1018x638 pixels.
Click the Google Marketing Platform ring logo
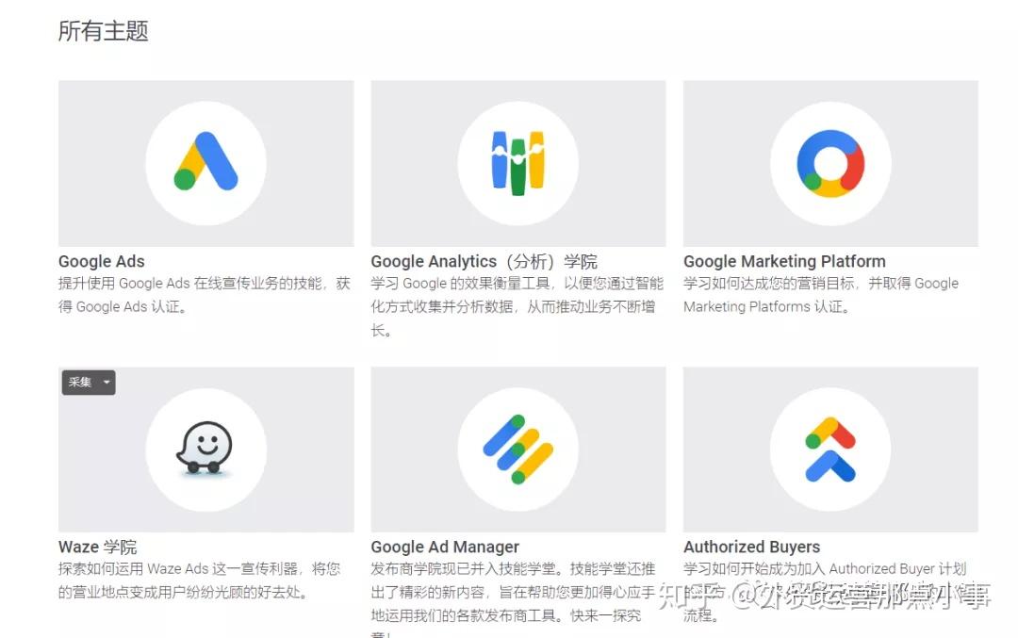tap(830, 163)
